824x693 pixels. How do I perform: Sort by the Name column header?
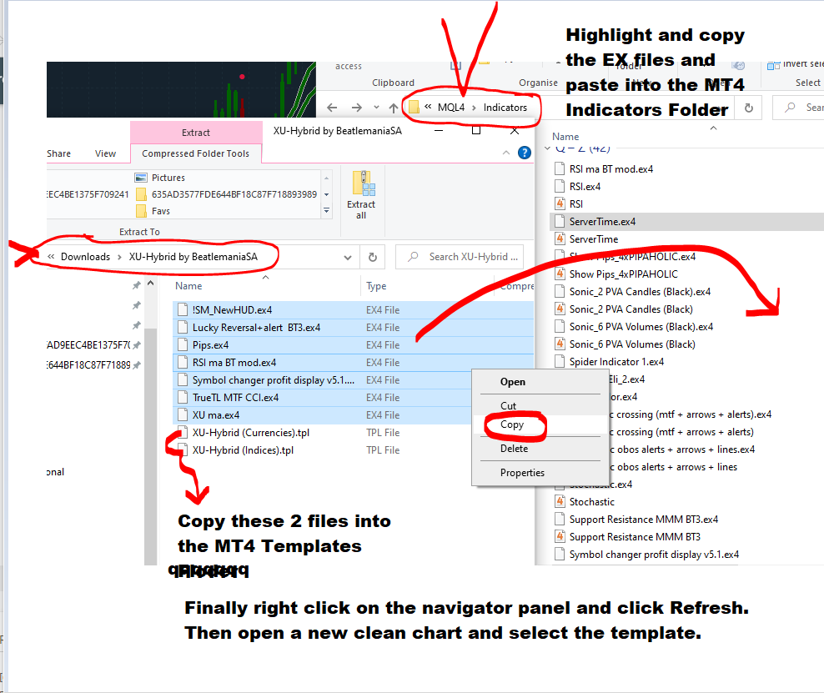pos(188,286)
